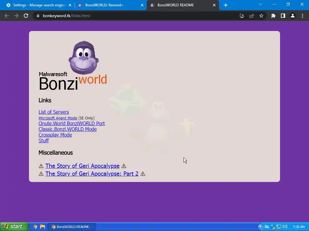Image resolution: width=309 pixels, height=231 pixels.
Task: Click the security alert shield tray icon
Action: [273, 227]
